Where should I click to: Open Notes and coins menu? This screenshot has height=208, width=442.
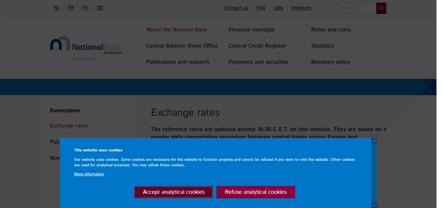pos(331,29)
